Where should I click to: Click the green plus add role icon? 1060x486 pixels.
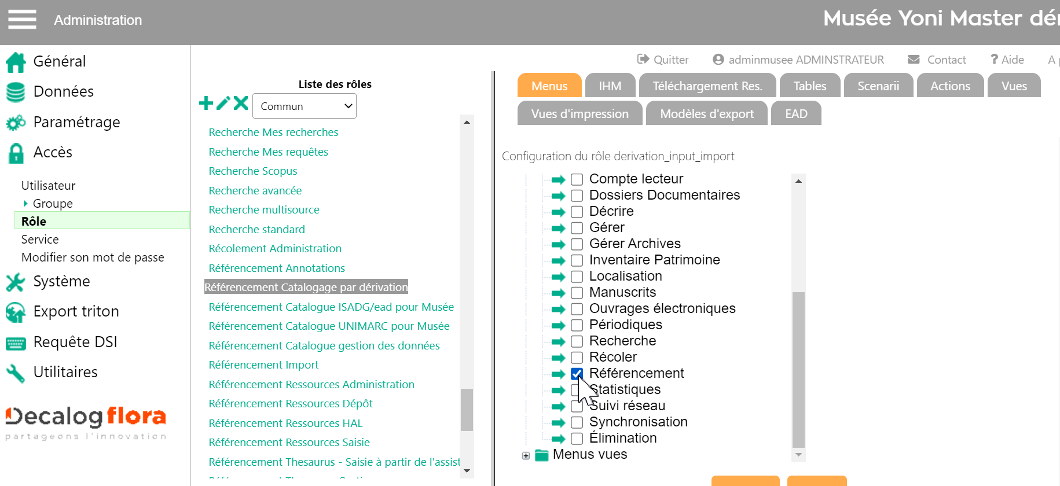click(x=206, y=104)
